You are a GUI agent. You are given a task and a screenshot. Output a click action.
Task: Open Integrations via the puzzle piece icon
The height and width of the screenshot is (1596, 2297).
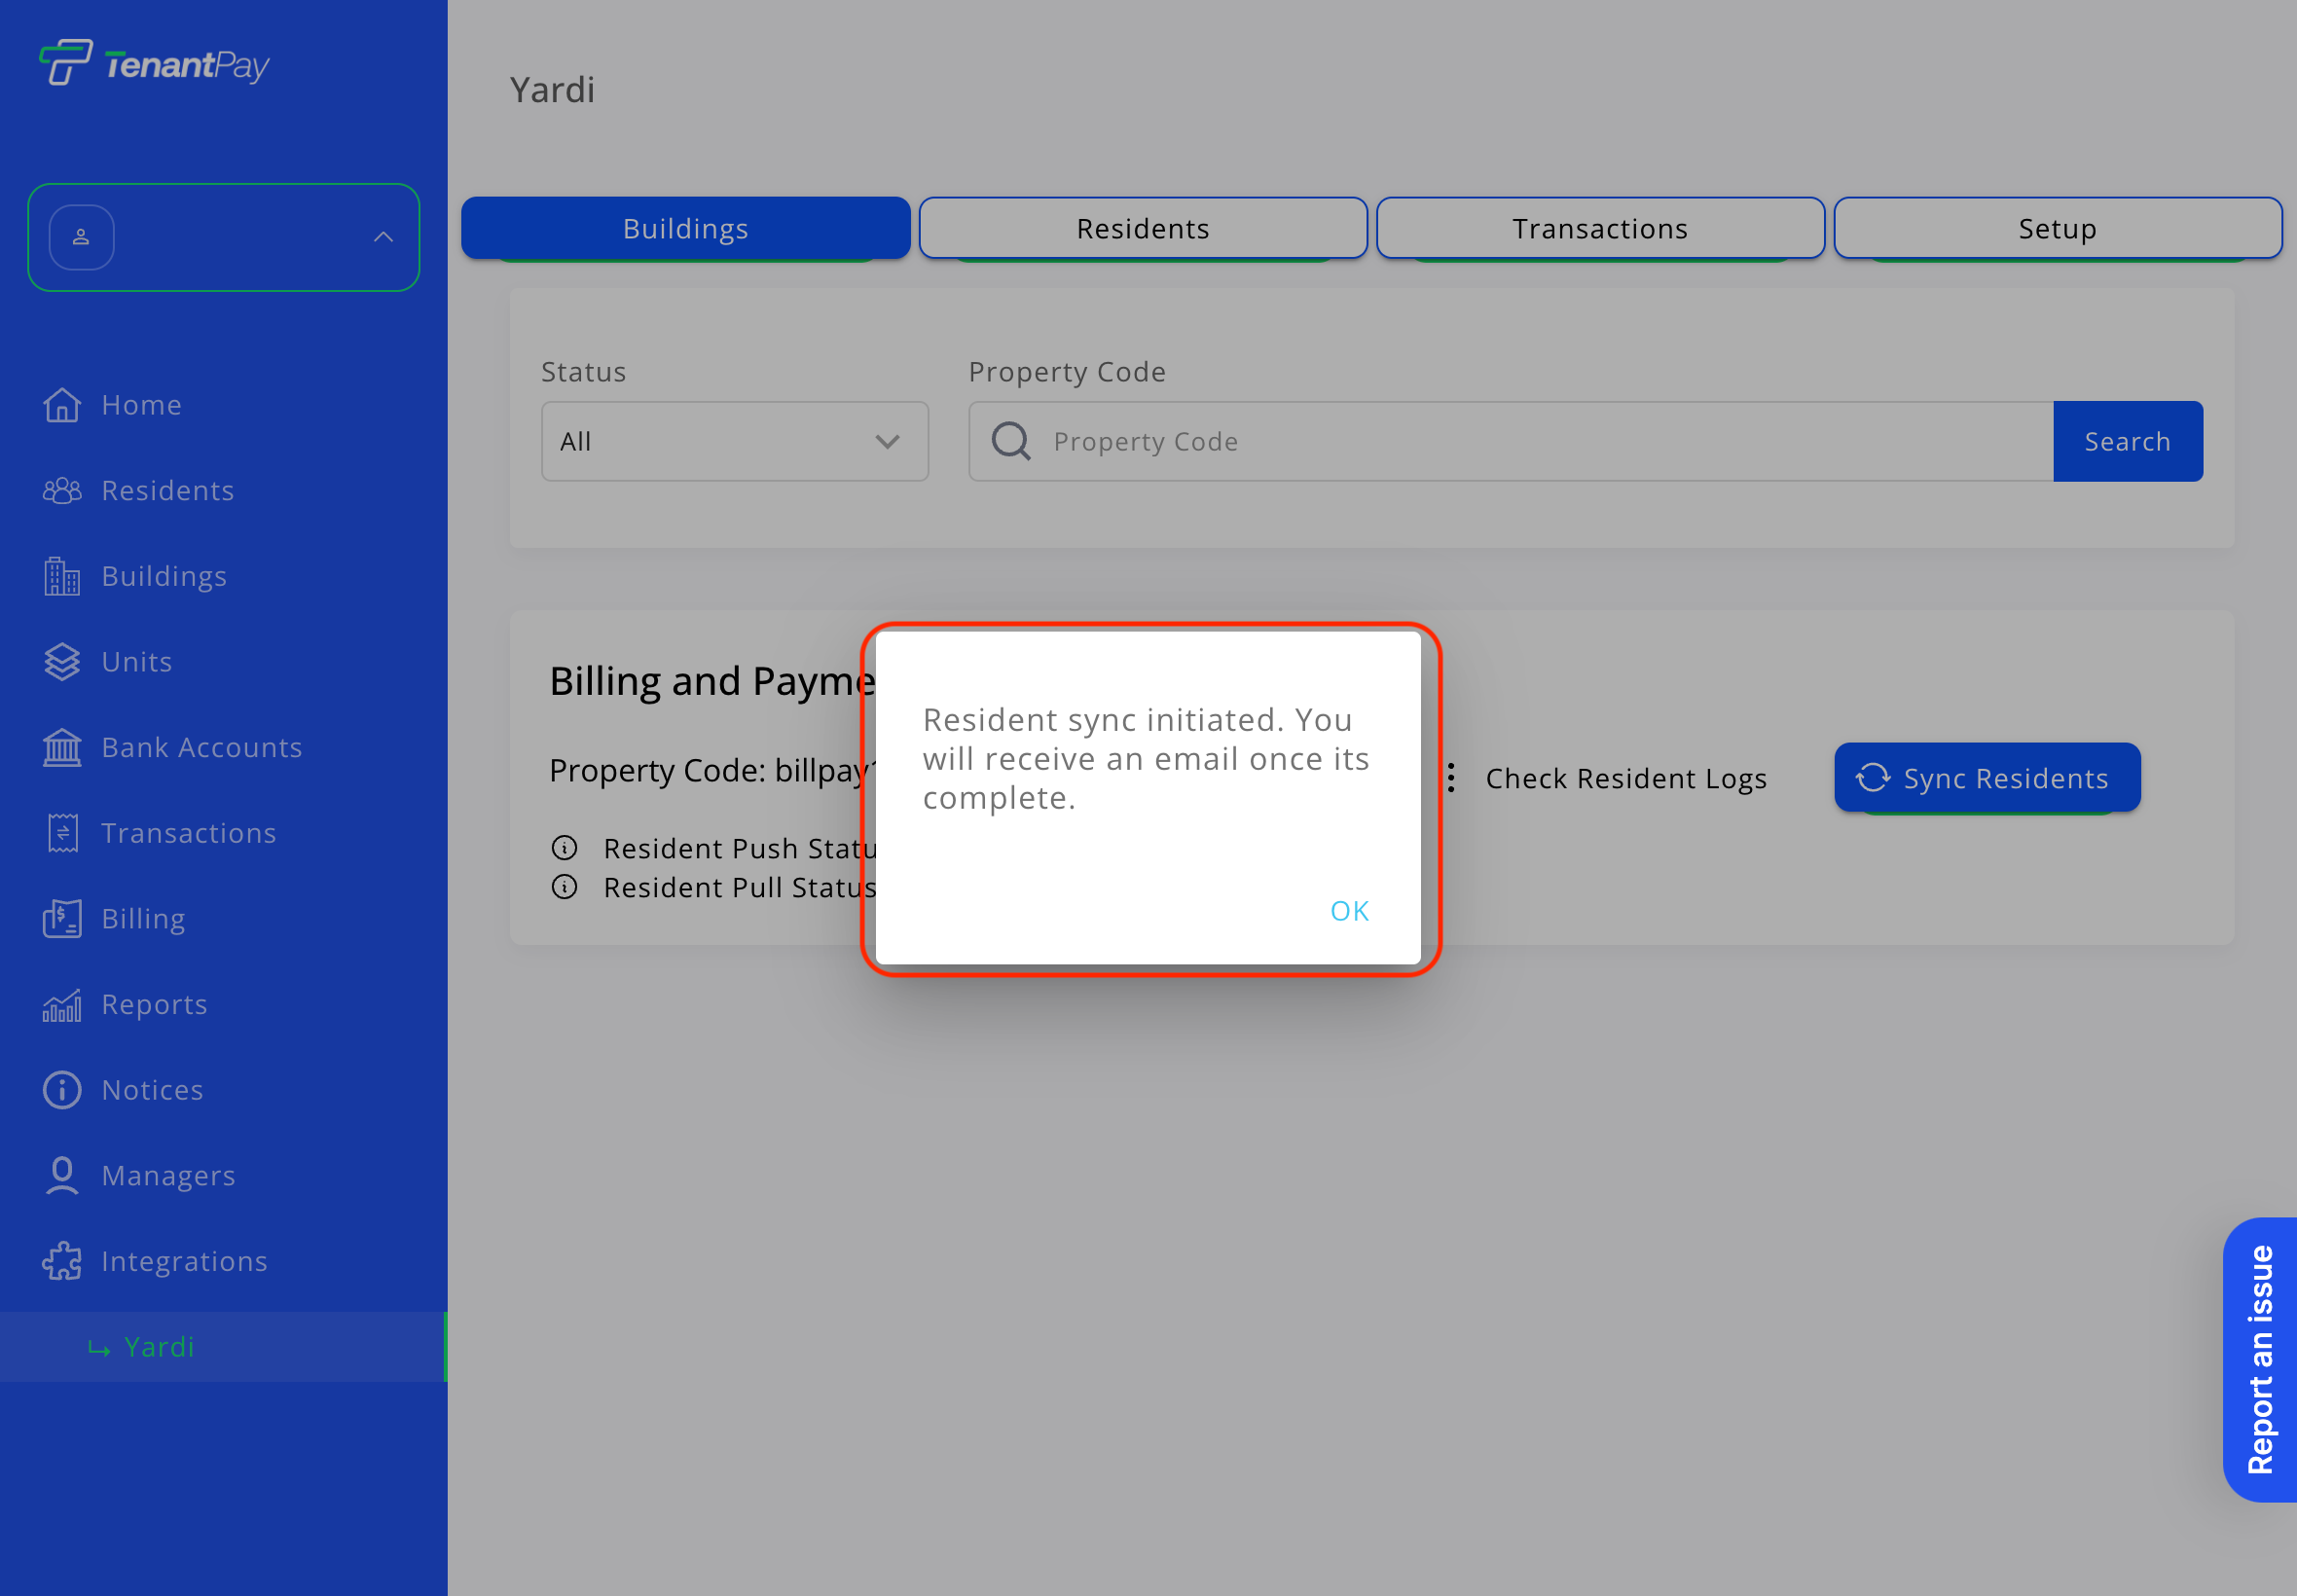[62, 1261]
